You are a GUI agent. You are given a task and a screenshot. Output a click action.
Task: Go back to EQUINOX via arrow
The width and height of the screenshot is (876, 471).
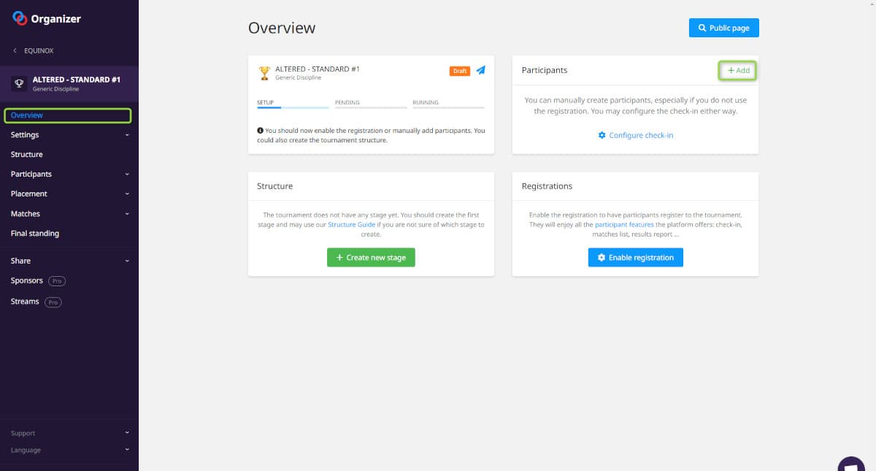[x=15, y=51]
